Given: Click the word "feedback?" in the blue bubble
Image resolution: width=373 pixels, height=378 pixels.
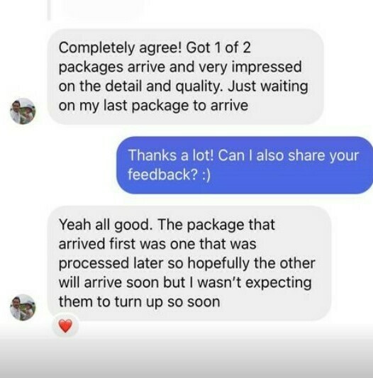Looking at the screenshot, I should click(163, 174).
